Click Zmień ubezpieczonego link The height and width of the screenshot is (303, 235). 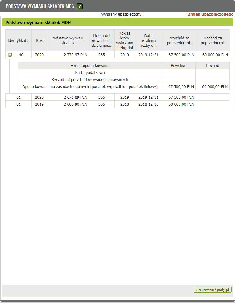coord(211,14)
